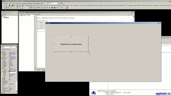The image size is (171, 96).
Task: Click the Save All toolbar icon
Action: click(x=12, y=5)
